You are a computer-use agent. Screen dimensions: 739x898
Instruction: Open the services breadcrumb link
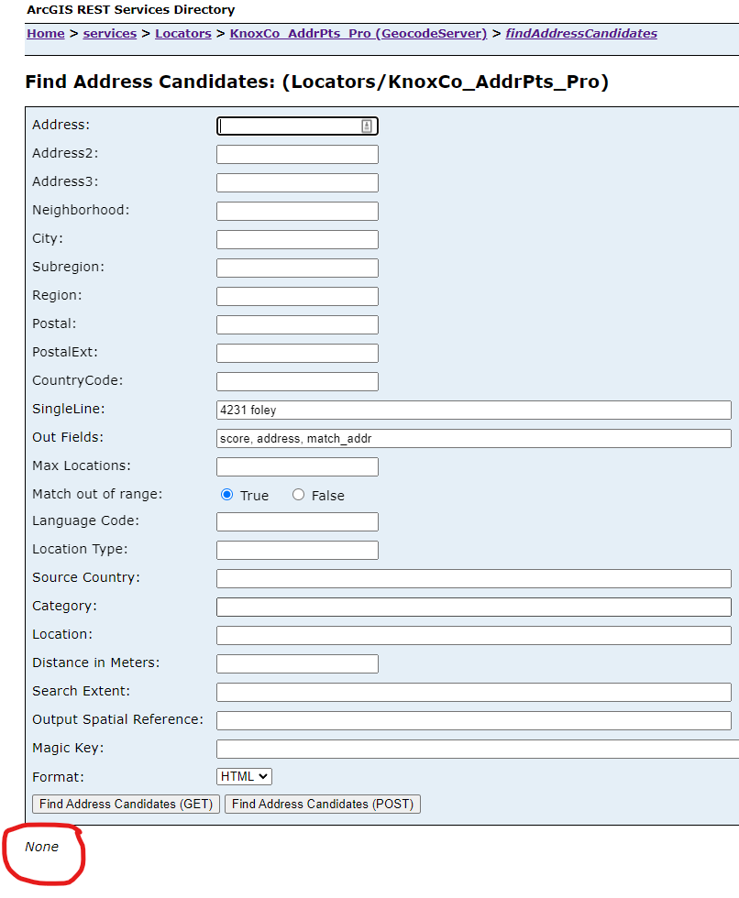coord(109,33)
